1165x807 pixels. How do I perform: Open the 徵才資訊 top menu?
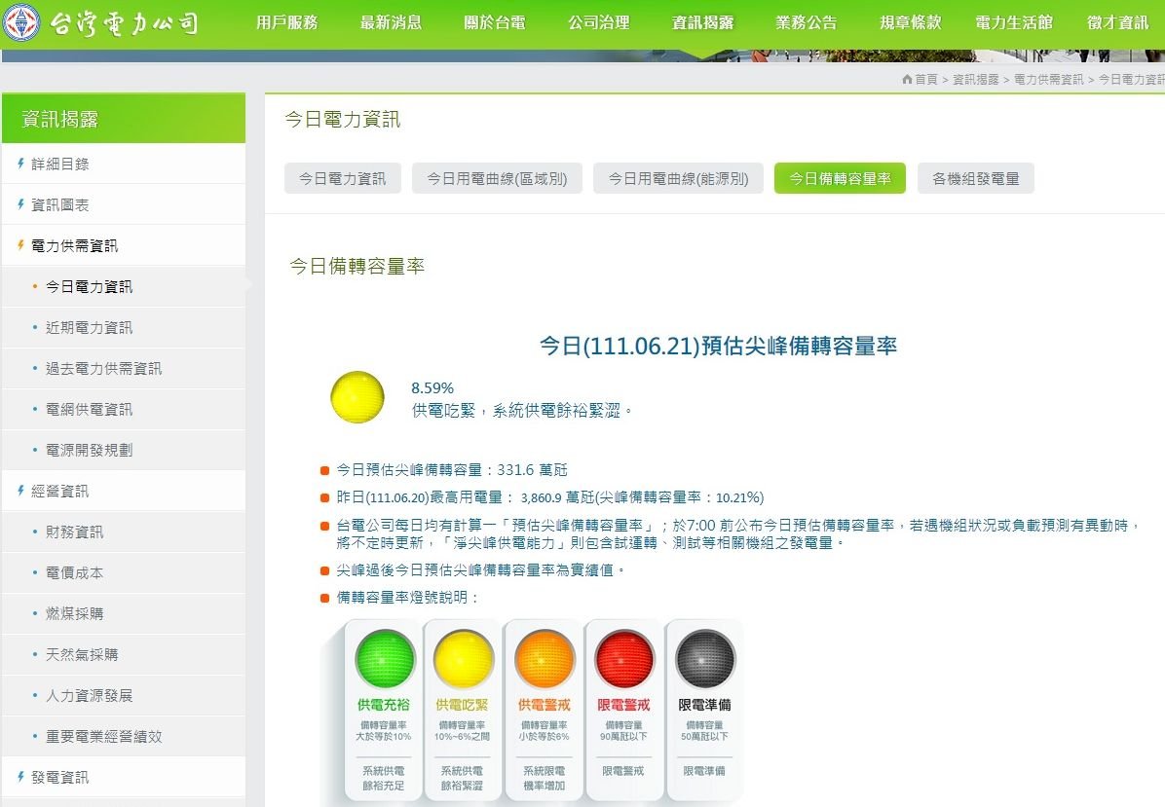[x=1118, y=23]
